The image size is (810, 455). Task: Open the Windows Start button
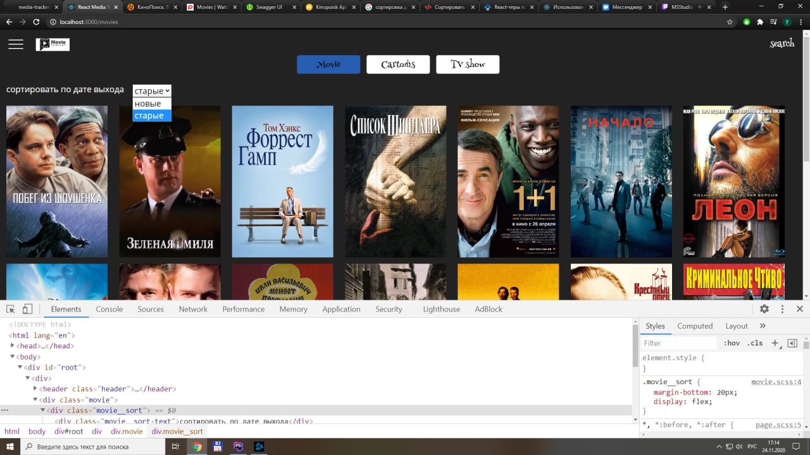[11, 447]
